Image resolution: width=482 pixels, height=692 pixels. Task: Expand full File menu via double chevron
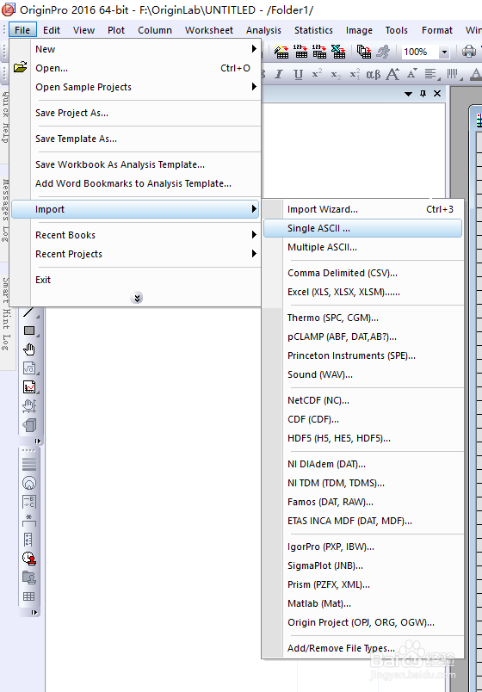(x=137, y=299)
